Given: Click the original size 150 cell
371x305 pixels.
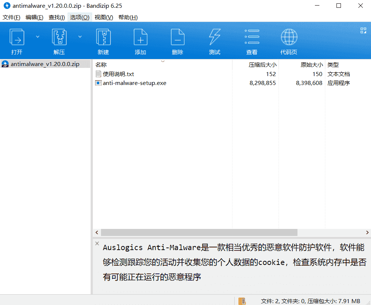Looking at the screenshot, I should click(317, 74).
